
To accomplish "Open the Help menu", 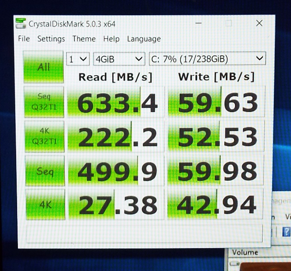I will click(x=111, y=39).
